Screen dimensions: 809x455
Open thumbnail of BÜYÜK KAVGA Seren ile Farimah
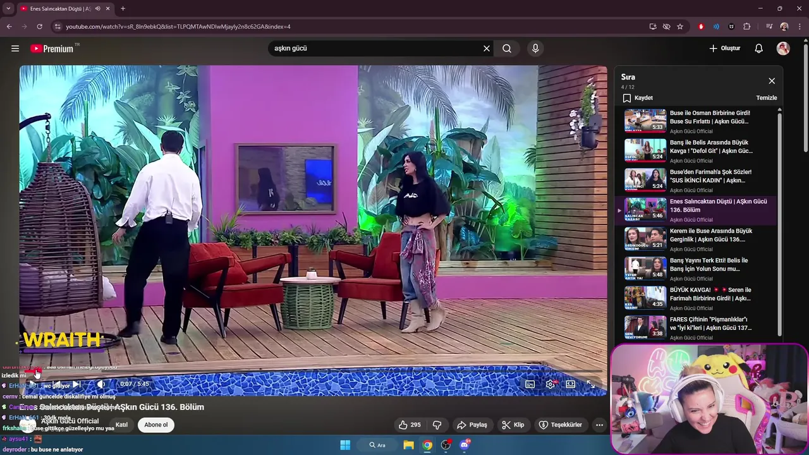click(x=645, y=298)
